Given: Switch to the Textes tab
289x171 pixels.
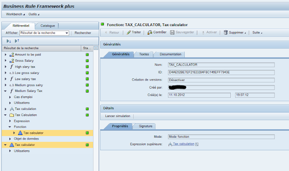Looking at the screenshot, I should click(x=144, y=54).
